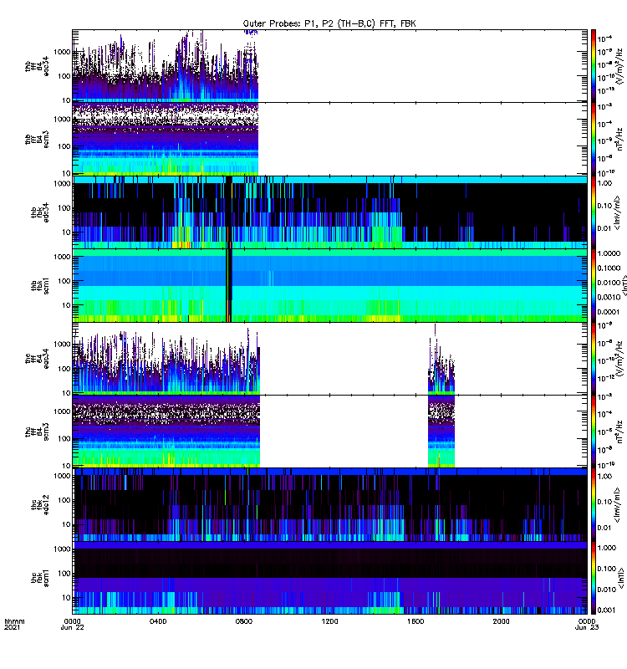This screenshot has height=669, width=627.
Task: Select the "thc fff 64 eac34" panel label
Action: point(37,359)
